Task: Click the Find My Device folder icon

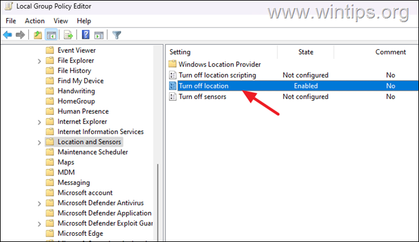Action: pos(50,80)
